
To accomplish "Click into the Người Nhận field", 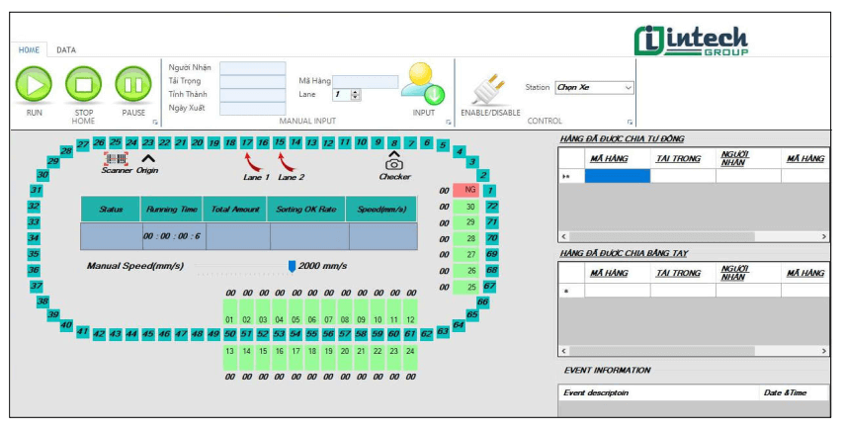I will click(253, 68).
